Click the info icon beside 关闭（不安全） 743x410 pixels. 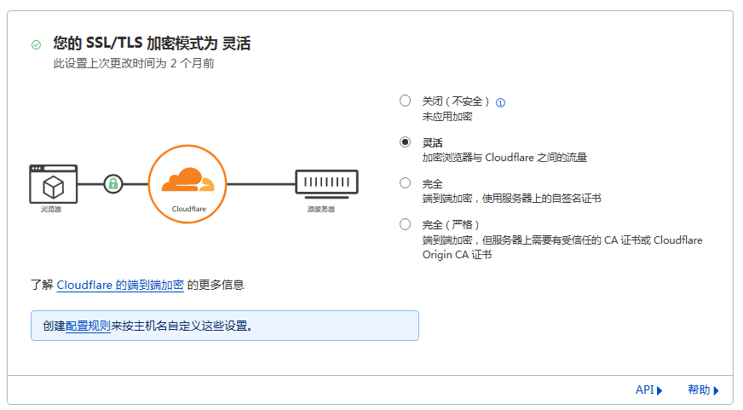[x=501, y=102]
